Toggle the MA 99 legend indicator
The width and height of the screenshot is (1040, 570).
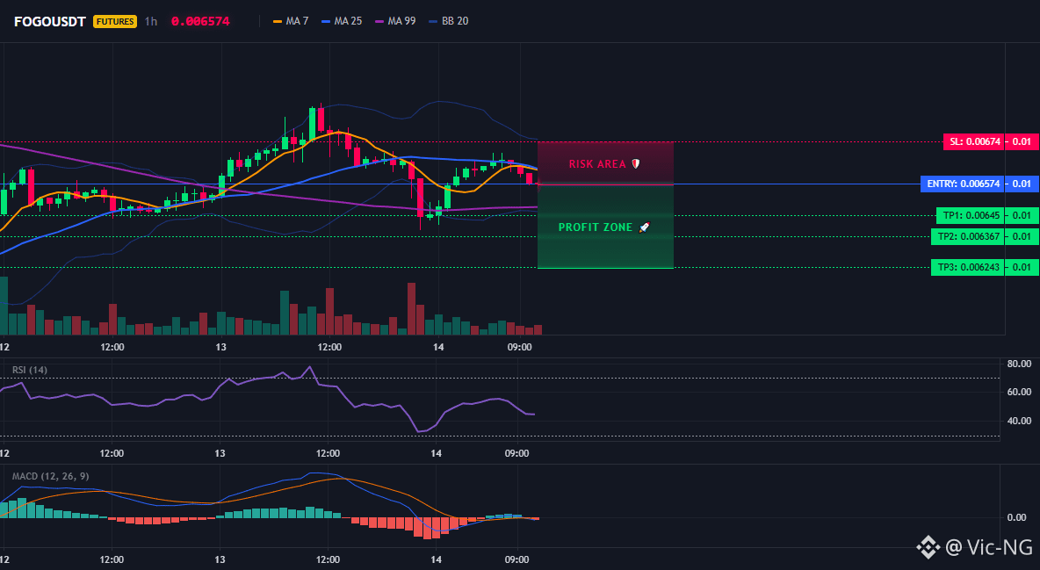click(395, 21)
